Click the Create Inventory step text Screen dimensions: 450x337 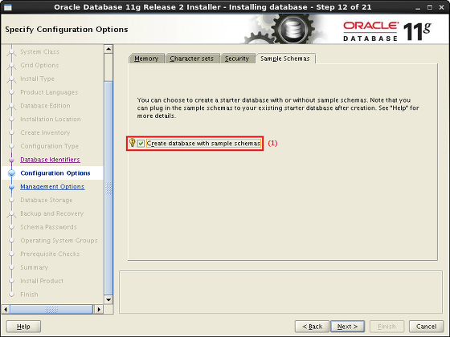45,132
